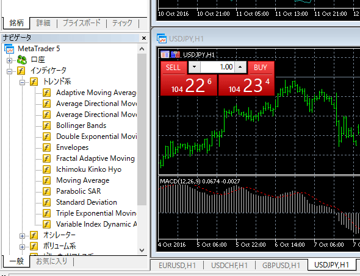Click the MetaTrader 5 root icon

(9, 49)
